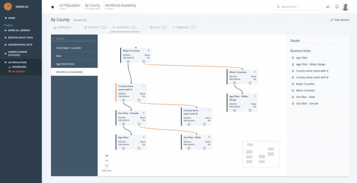357x183 pixels.
Task: Collapse the US Population project in sidebar
Action: (17, 62)
